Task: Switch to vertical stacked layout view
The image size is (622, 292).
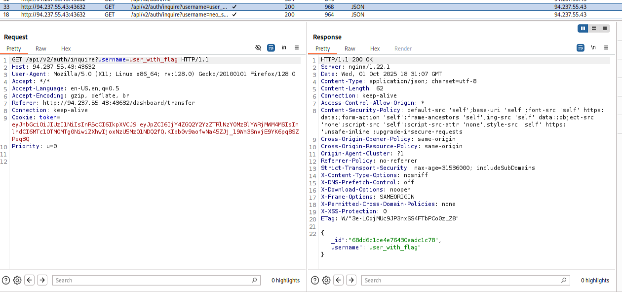Action: click(594, 29)
